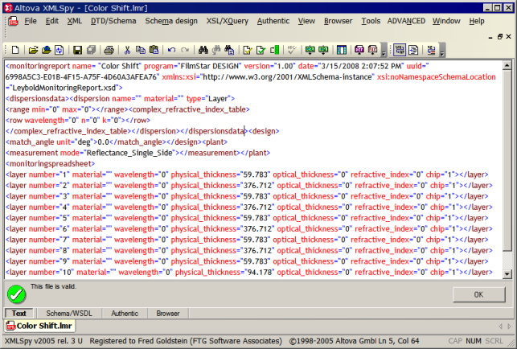Save the file with floppy disk icon
The width and height of the screenshot is (517, 349).
(77, 50)
